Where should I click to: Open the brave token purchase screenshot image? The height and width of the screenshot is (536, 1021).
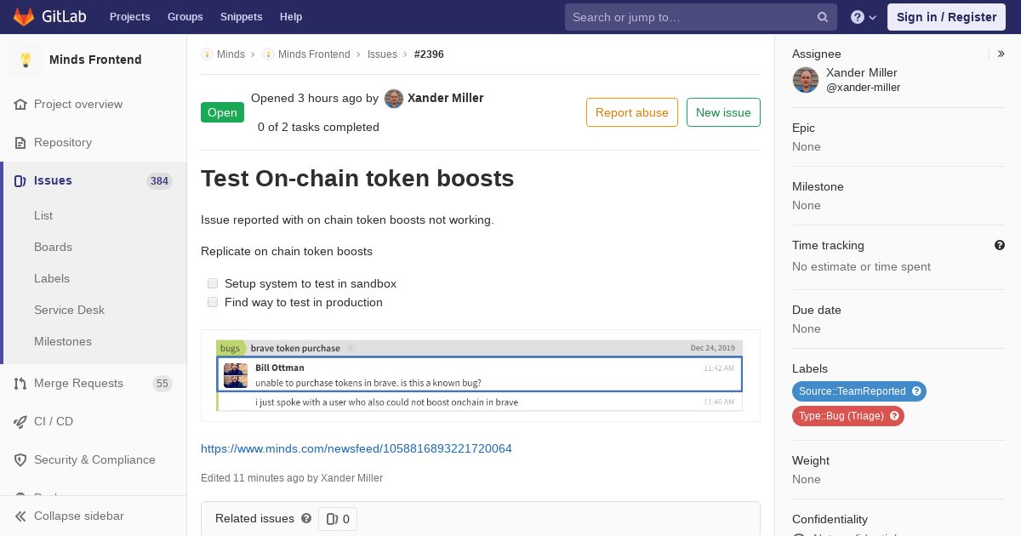(x=480, y=375)
